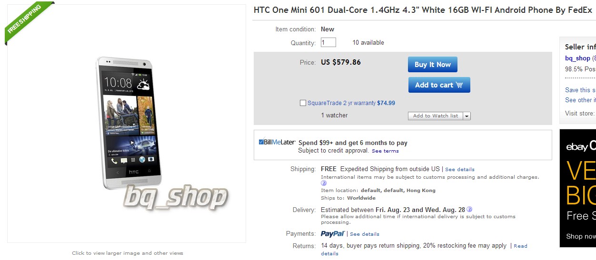596x260 pixels.
Task: Click the Quantity input field
Action: coord(328,43)
